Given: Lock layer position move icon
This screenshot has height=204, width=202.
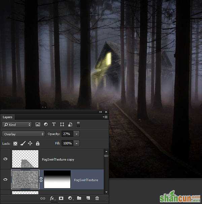Looking at the screenshot, I should [30, 143].
